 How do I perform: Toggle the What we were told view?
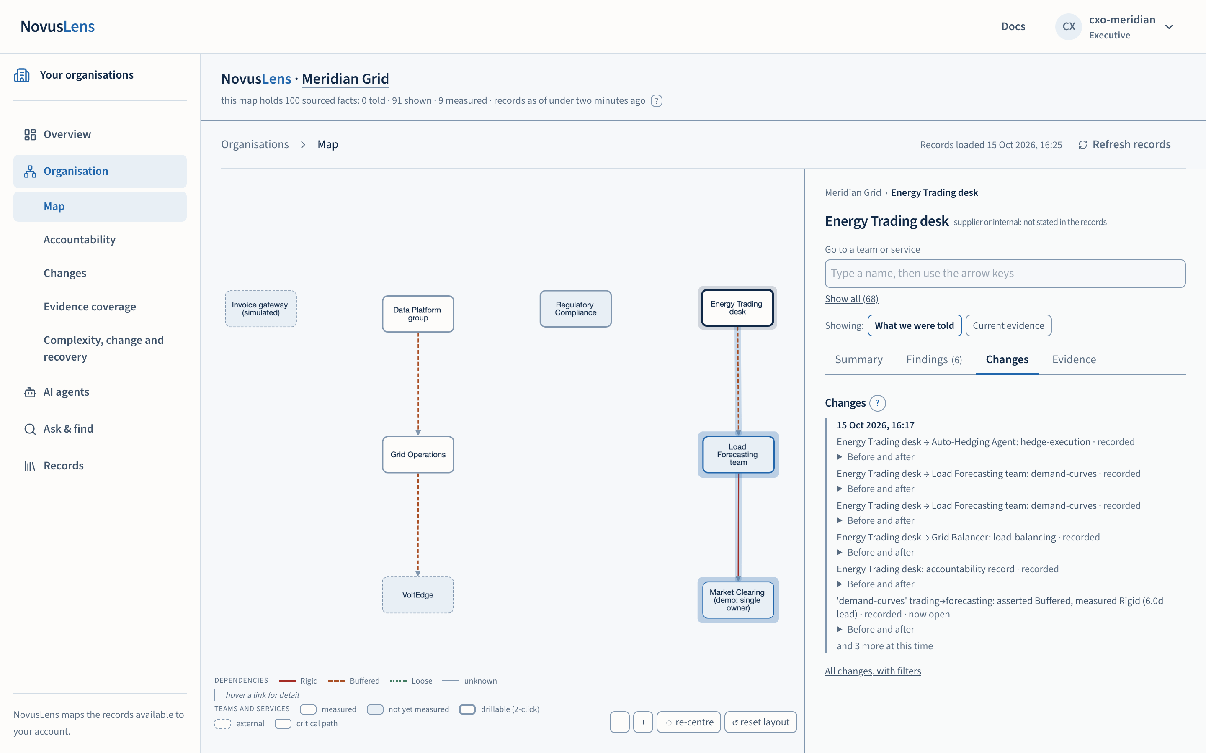(x=915, y=326)
